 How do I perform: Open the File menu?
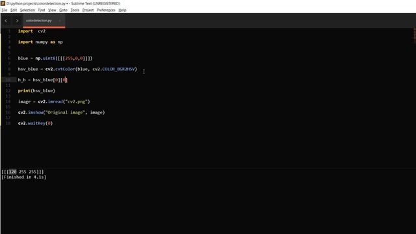pyautogui.click(x=5, y=10)
